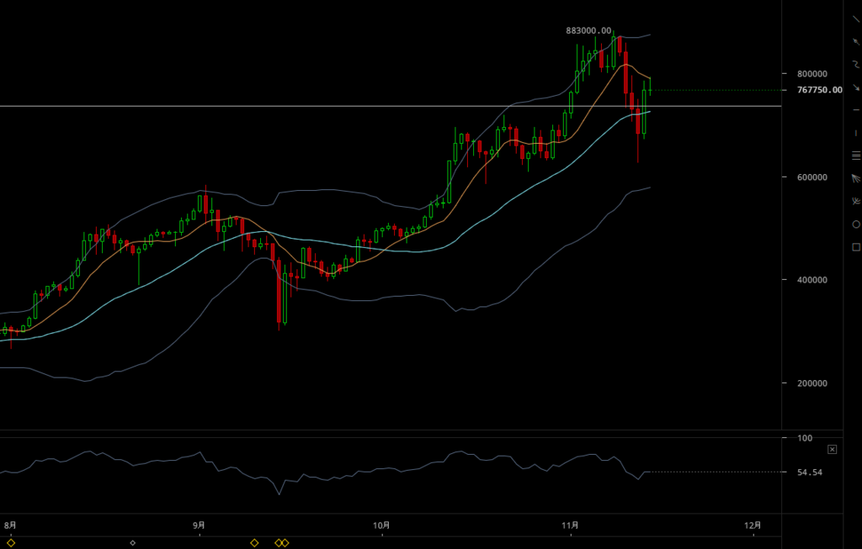The height and width of the screenshot is (549, 862).
Task: Select the arrow drawing tool
Action: point(855,87)
